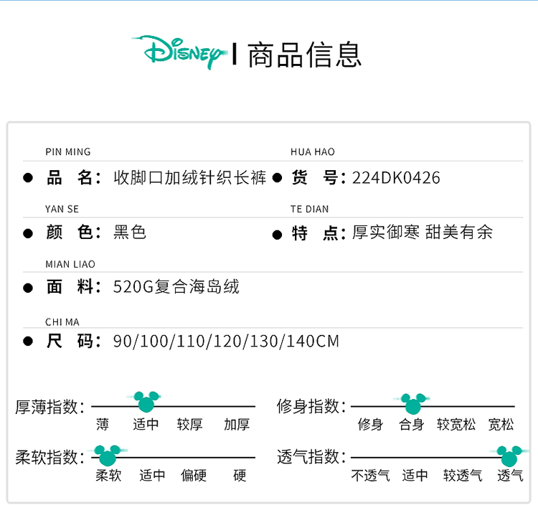Screen dimensions: 538x518
Task: Click the 透气 breathability option
Action: coord(510,476)
